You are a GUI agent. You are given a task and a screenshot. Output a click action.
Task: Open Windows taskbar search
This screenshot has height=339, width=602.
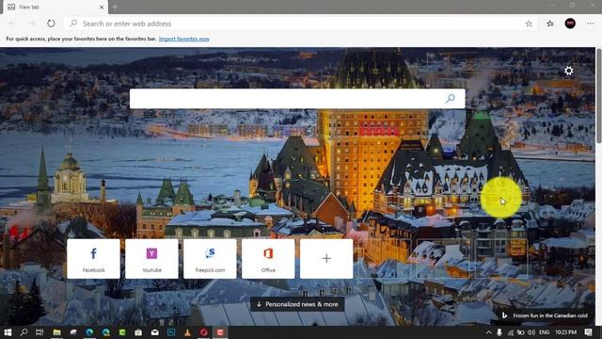(24, 332)
